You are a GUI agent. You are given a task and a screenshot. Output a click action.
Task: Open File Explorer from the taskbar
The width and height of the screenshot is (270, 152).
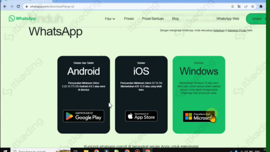tap(86, 151)
